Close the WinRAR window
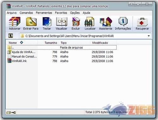 tap(147, 4)
